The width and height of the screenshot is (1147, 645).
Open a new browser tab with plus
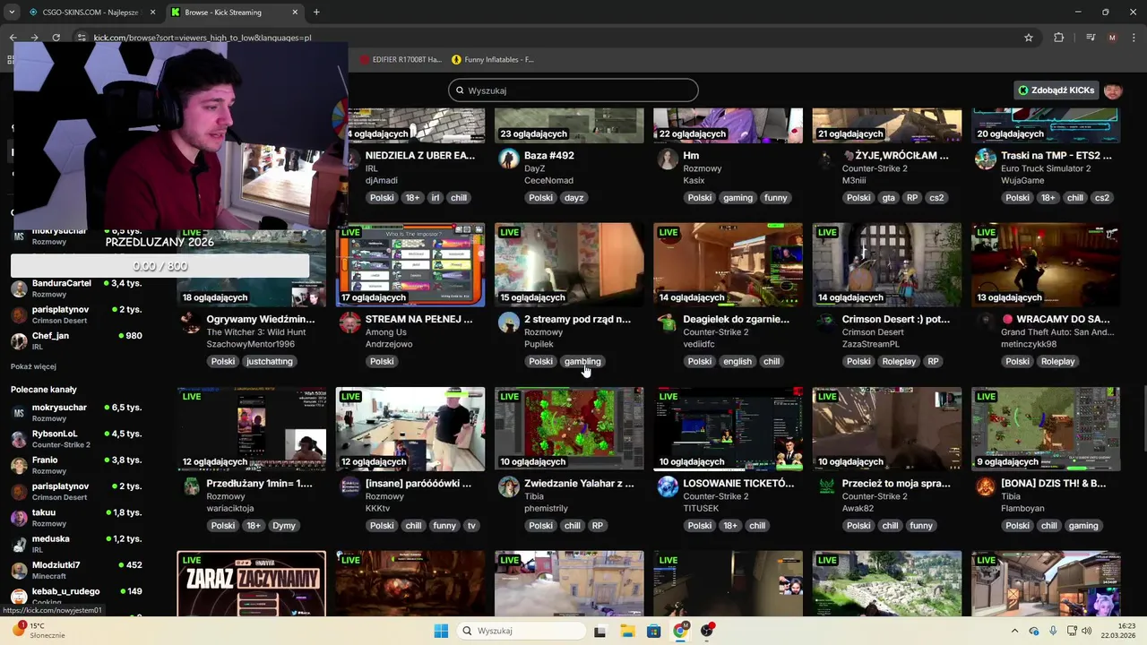(x=316, y=13)
